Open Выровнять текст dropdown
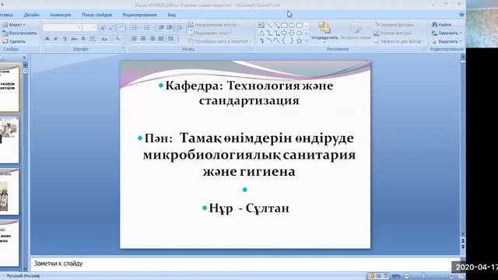The height and width of the screenshot is (280, 498). (210, 33)
